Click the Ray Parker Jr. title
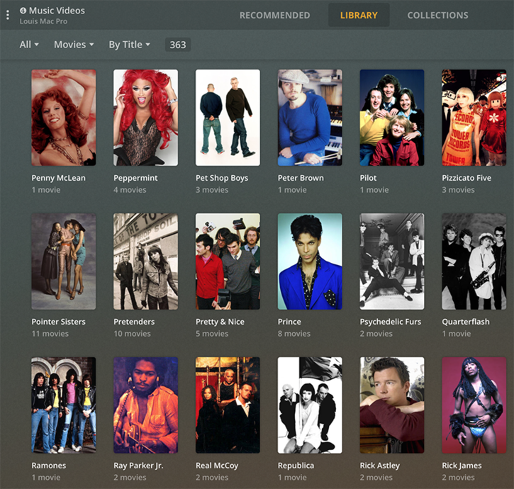This screenshot has height=489, width=514. (x=138, y=466)
